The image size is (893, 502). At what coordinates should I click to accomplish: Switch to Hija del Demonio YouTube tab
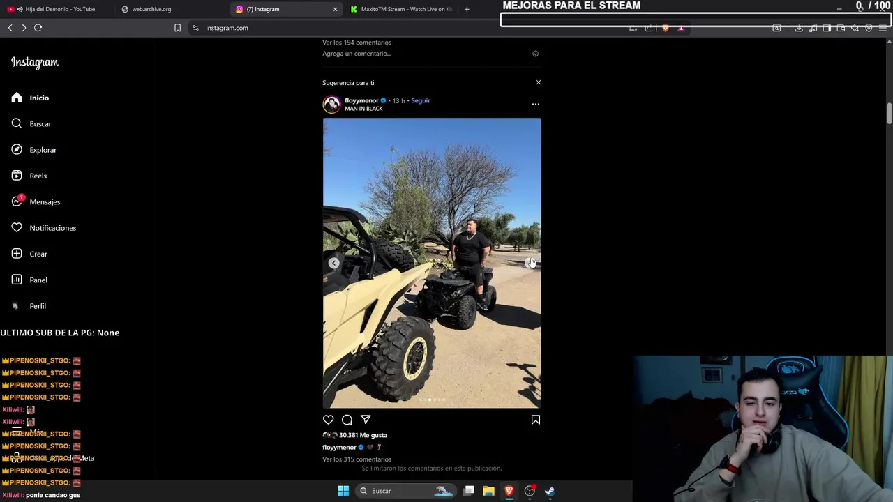point(60,9)
